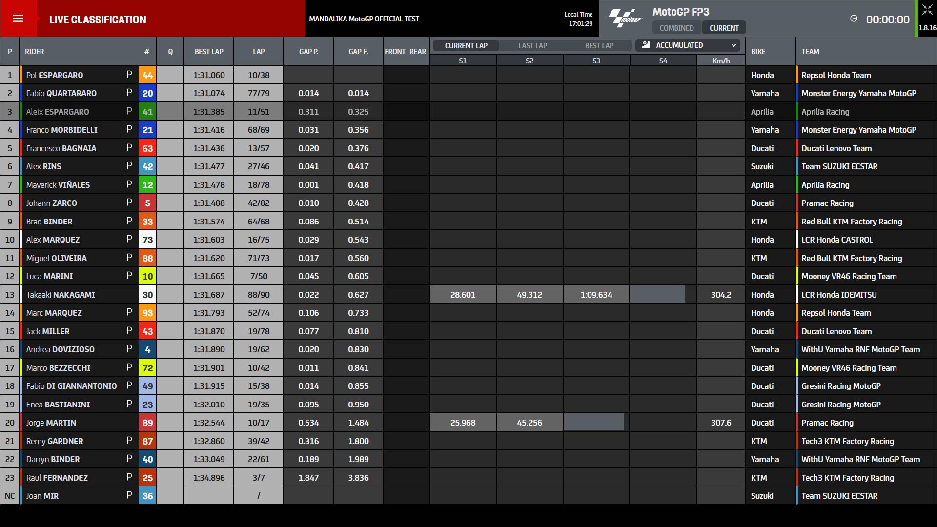Open the ACCUMULATED dropdown
The width and height of the screenshot is (937, 527).
pyautogui.click(x=688, y=45)
